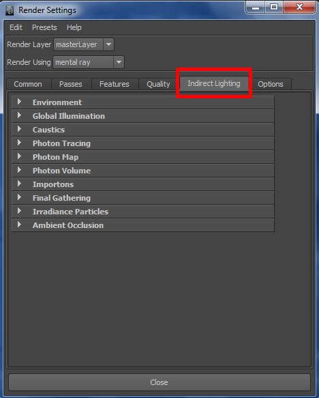319x398 pixels.
Task: Open the Render Layer masterLayer dropdown
Action: 84,44
